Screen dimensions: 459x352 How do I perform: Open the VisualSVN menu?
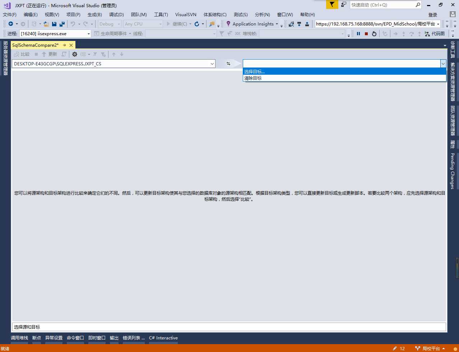(x=186, y=15)
